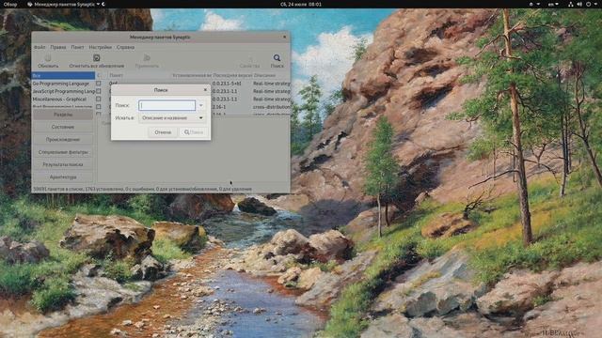Open the en keyboard layout menu

coord(552,4)
